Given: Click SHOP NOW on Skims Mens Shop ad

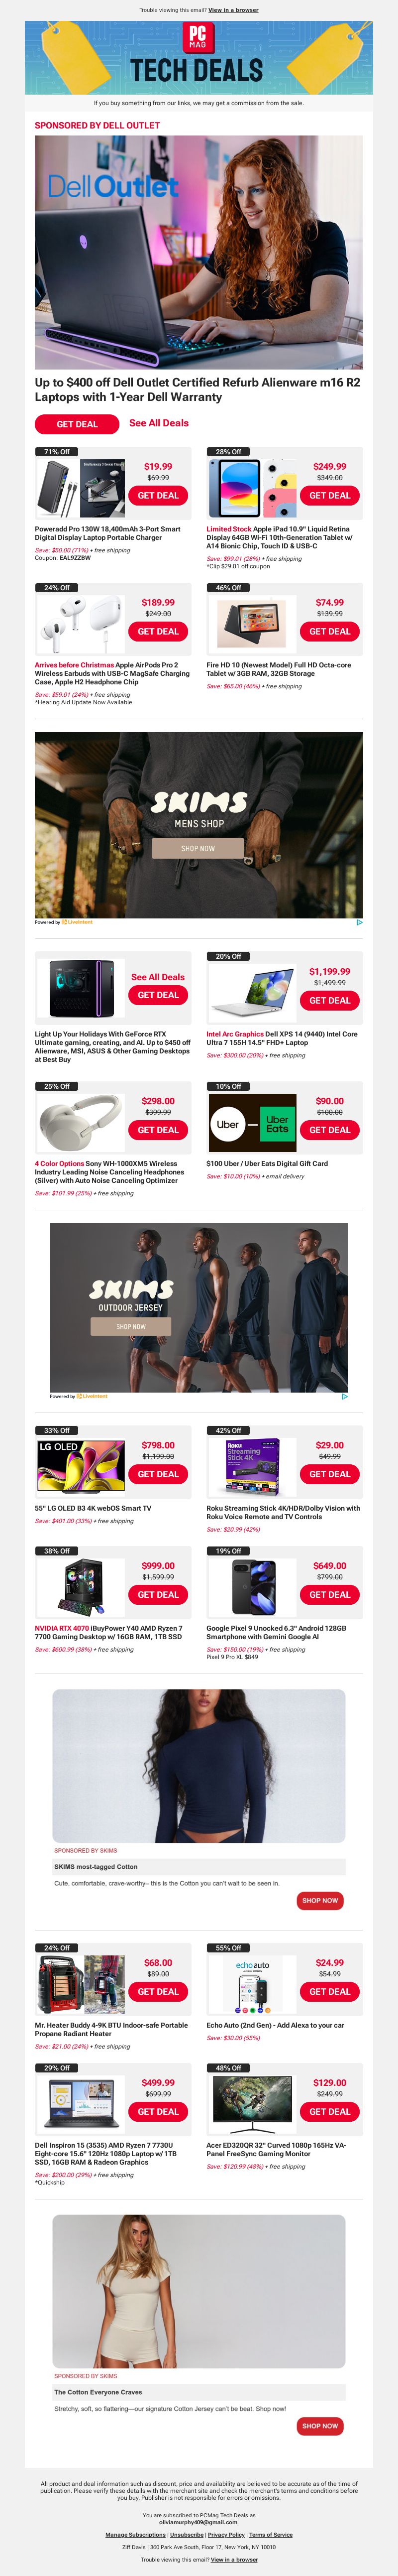Looking at the screenshot, I should tap(198, 848).
